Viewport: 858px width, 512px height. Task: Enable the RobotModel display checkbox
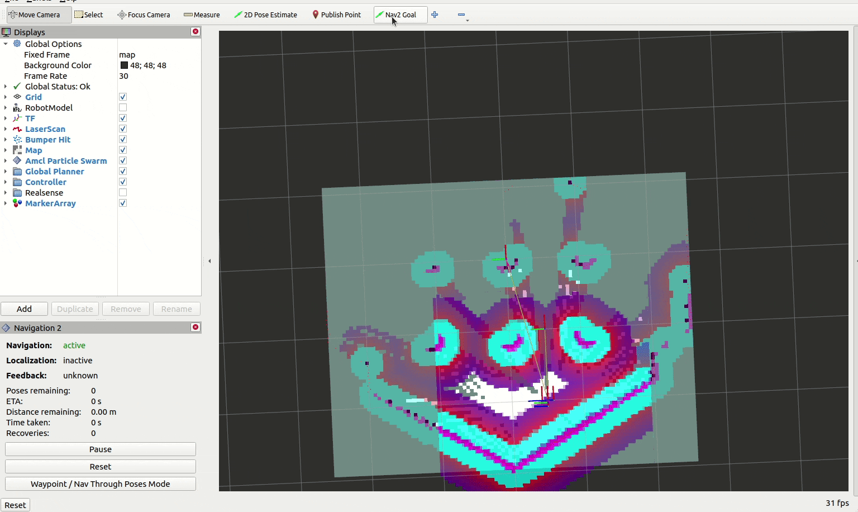tap(123, 108)
